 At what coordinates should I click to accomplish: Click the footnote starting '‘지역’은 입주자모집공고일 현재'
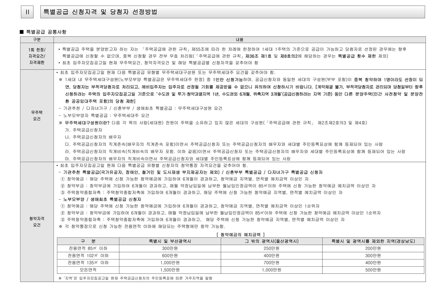(136, 278)
